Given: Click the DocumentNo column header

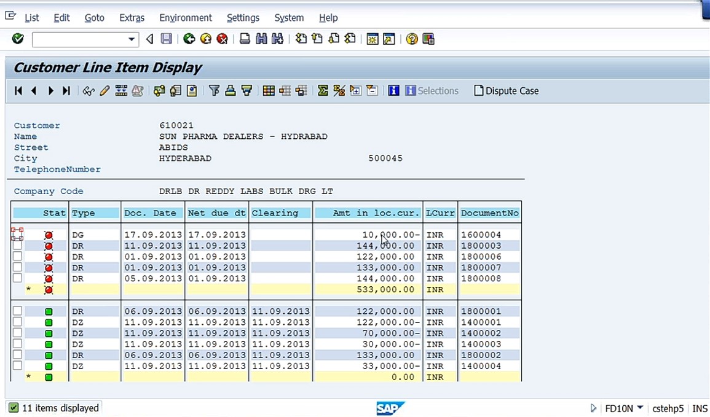Looking at the screenshot, I should (489, 213).
